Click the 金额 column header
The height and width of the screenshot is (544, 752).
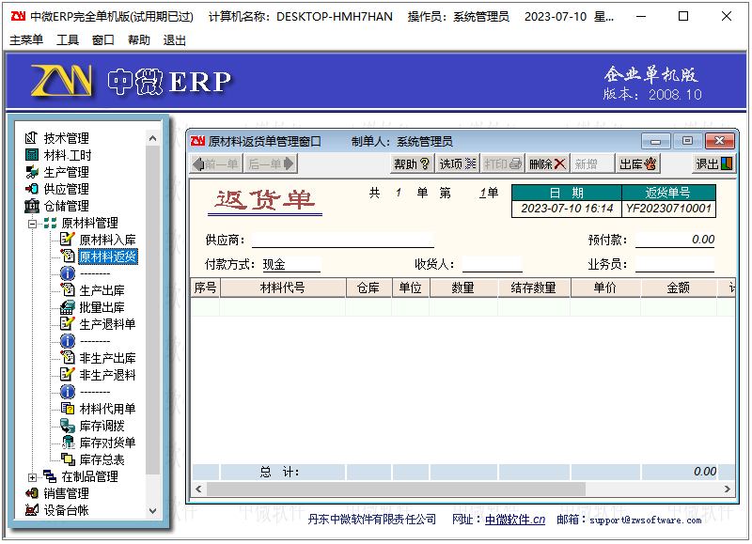pyautogui.click(x=679, y=288)
